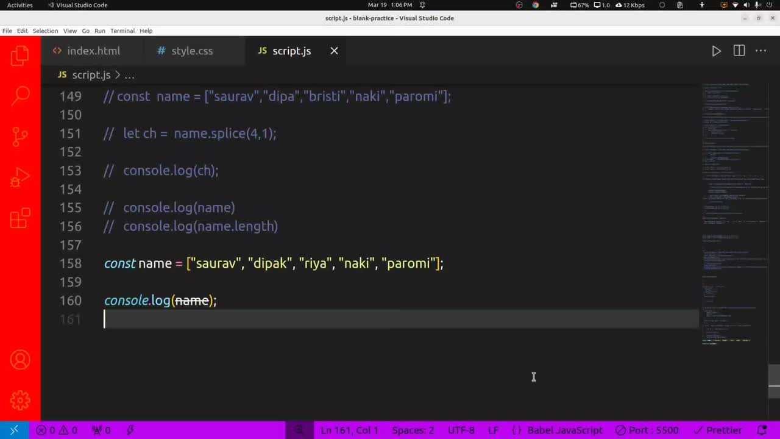This screenshot has width=780, height=439.
Task: Open the Source Control view
Action: click(20, 137)
